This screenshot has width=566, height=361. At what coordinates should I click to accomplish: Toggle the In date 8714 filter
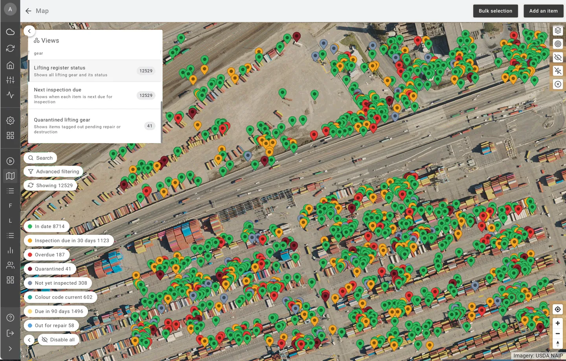47,227
